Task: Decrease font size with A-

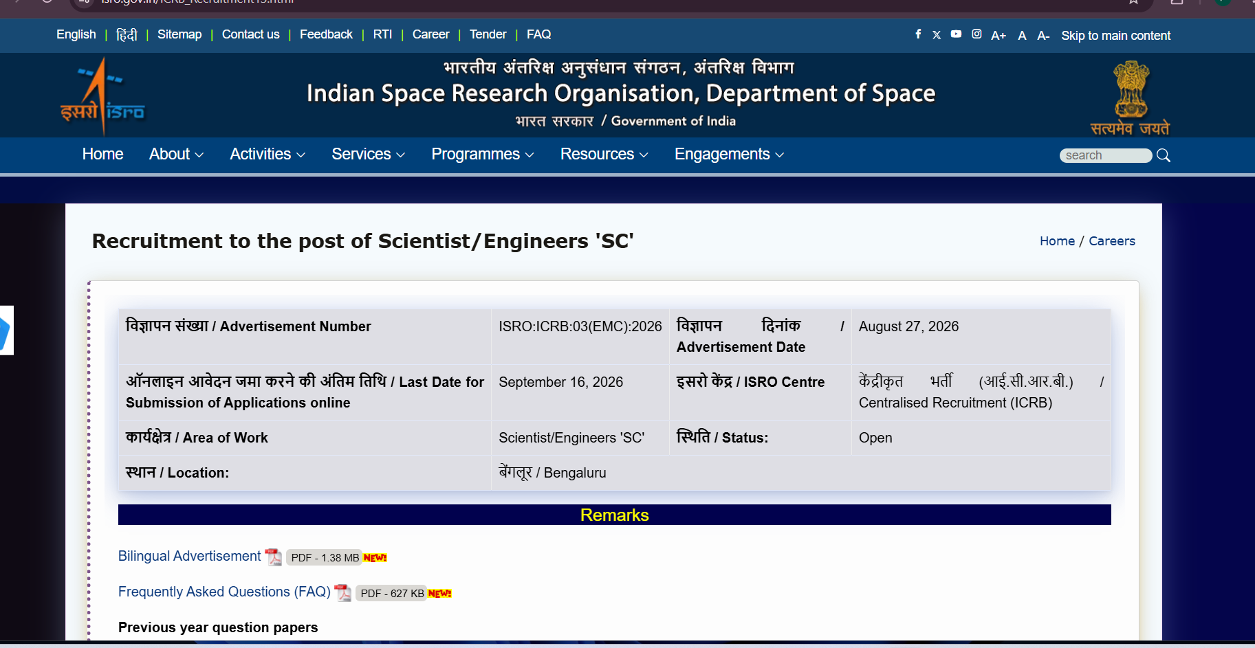Action: click(x=1043, y=36)
